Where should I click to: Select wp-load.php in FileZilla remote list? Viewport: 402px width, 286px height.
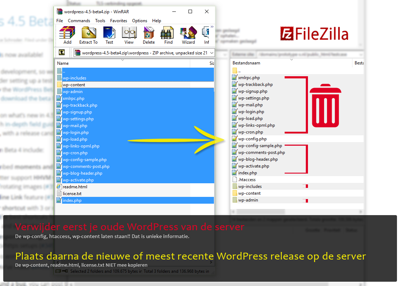click(x=297, y=118)
